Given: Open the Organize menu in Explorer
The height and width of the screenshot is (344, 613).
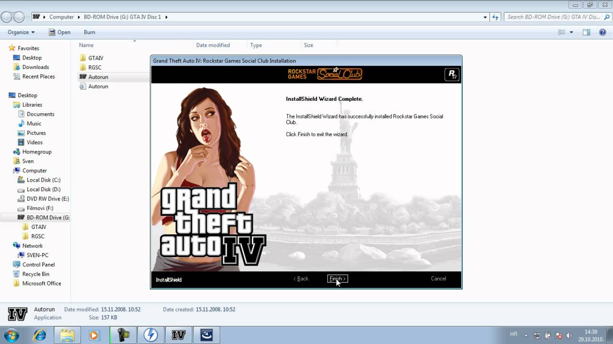Looking at the screenshot, I should pos(21,32).
